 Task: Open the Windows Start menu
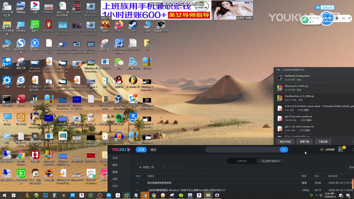(4, 195)
